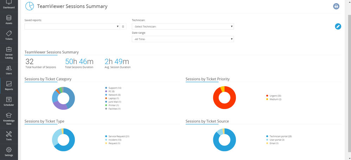Open the Service Catalog briefcase icon

click(9, 49)
